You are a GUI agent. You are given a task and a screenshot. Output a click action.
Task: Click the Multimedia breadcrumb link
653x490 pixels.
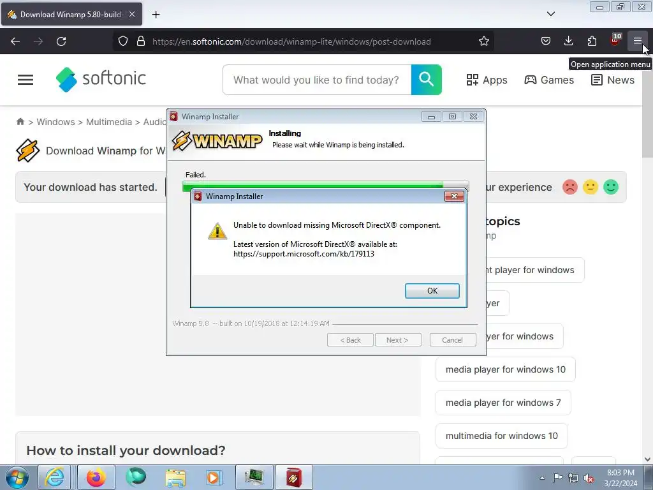[x=108, y=122]
